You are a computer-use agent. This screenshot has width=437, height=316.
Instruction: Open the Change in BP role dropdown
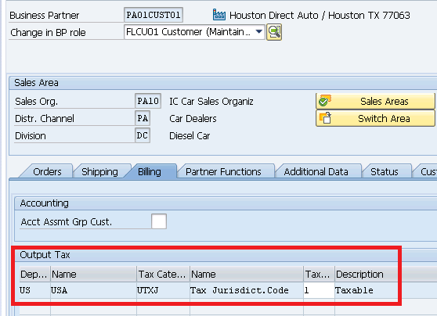(259, 32)
